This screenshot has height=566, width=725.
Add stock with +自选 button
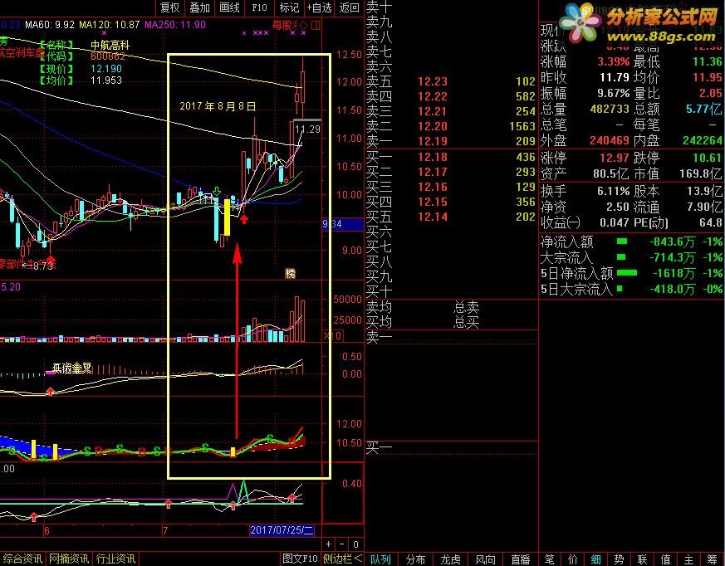319,7
